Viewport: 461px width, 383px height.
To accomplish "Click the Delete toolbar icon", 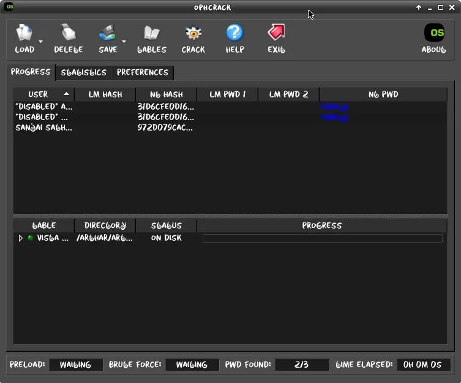I will (x=69, y=32).
